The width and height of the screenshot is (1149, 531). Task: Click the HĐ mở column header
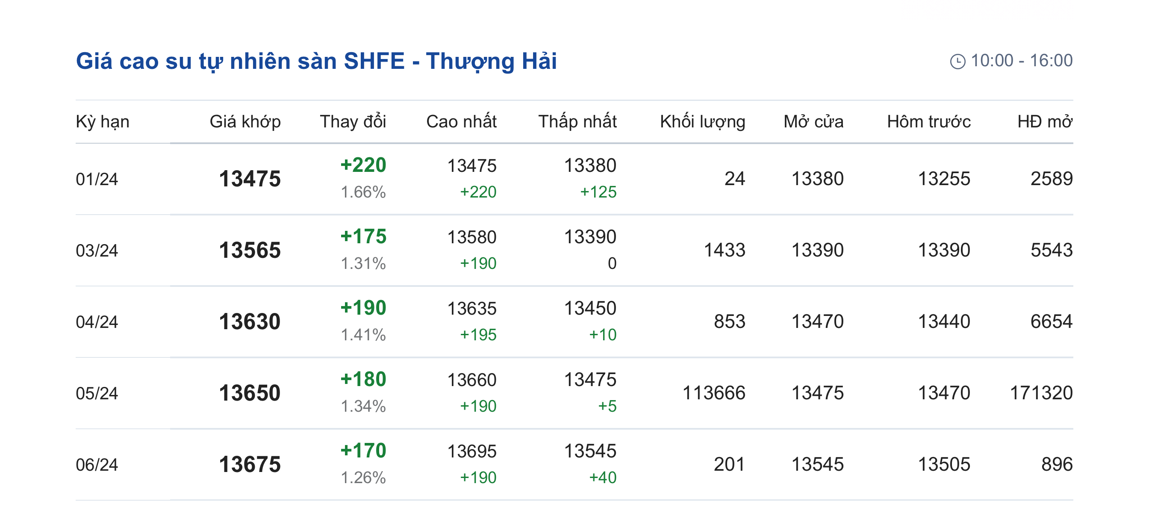tap(1045, 121)
